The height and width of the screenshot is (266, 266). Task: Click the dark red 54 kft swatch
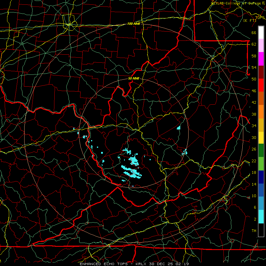point(261,72)
